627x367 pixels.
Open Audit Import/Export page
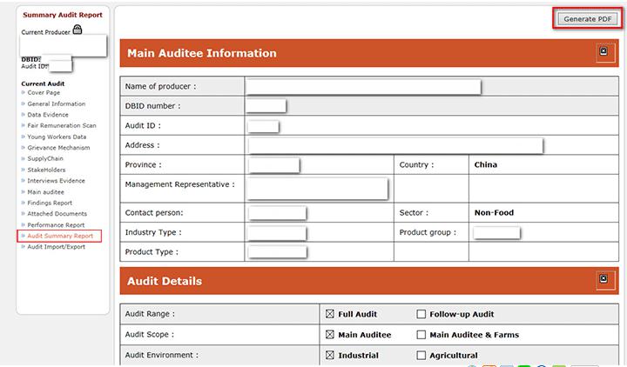pos(56,246)
